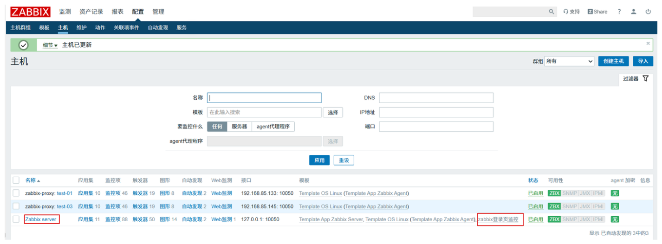Go to the 服务 submenu
Image resolution: width=662 pixels, height=244 pixels.
point(182,28)
